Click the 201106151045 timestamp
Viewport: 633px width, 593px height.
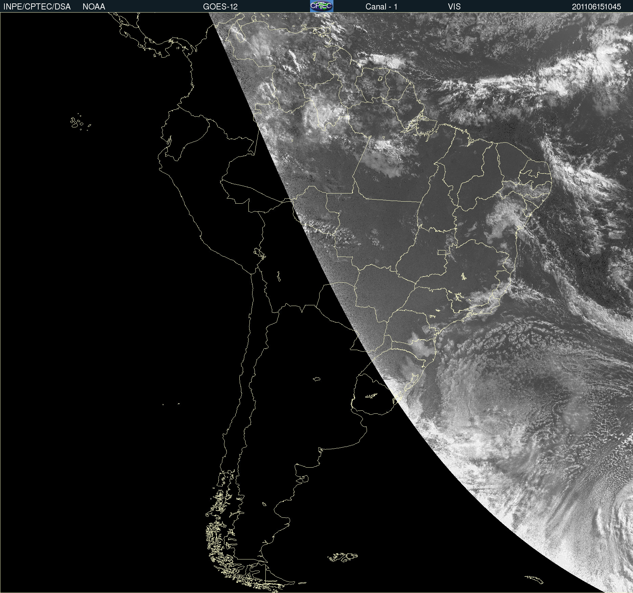pos(596,7)
